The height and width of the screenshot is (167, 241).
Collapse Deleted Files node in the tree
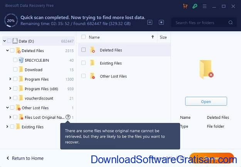(x=7, y=51)
